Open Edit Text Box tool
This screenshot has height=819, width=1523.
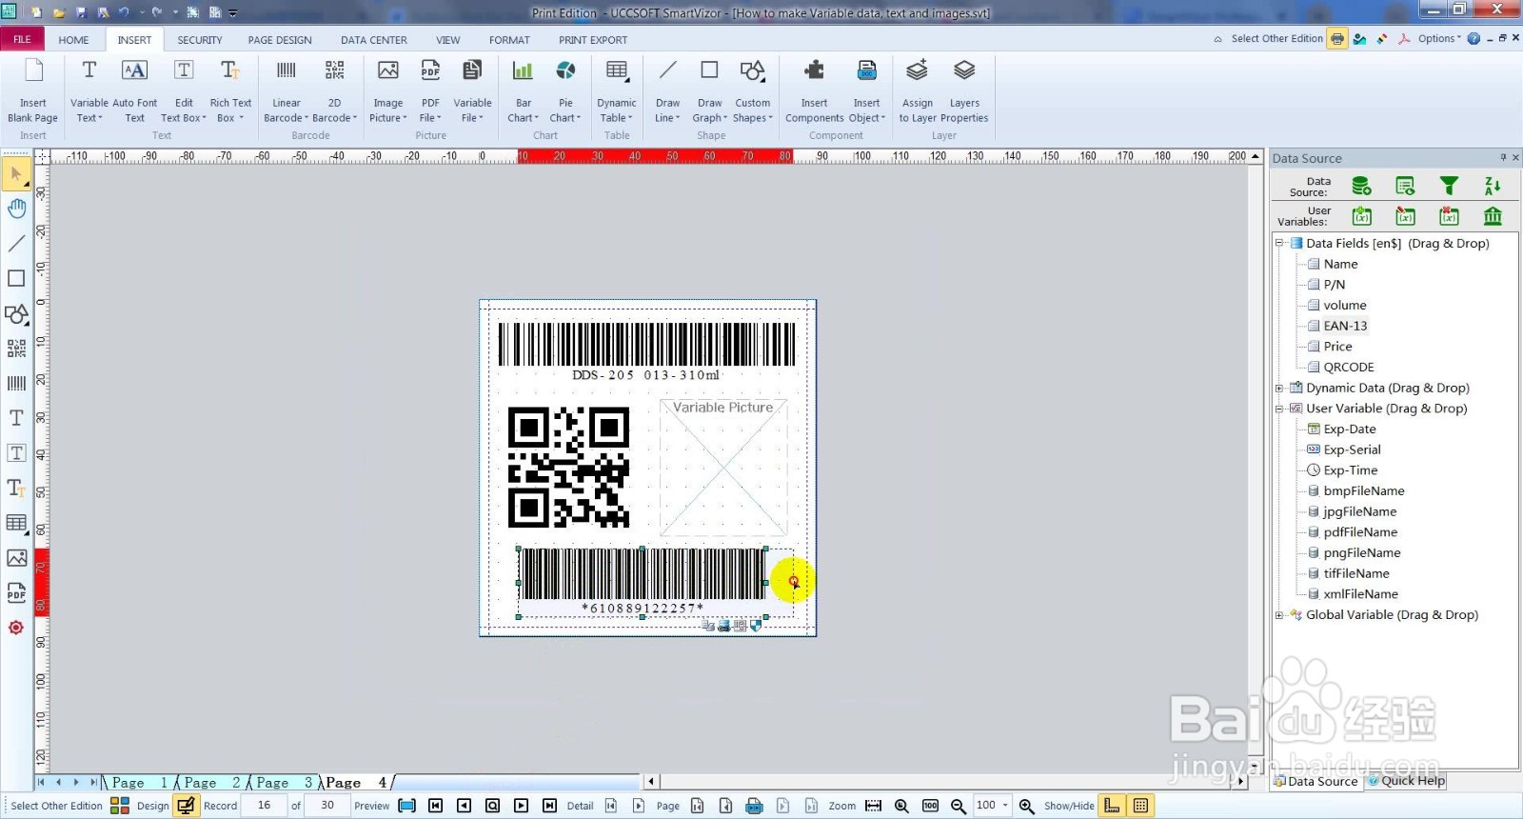[x=184, y=90]
